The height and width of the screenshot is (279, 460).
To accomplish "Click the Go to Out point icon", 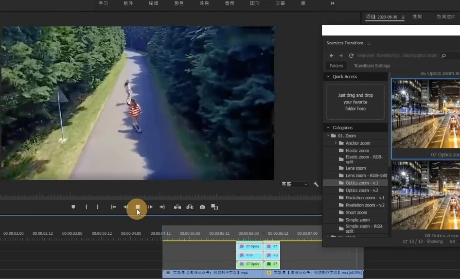I will click(162, 207).
